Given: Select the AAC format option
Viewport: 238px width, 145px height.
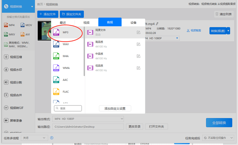Looking at the screenshot, I should click(65, 80).
